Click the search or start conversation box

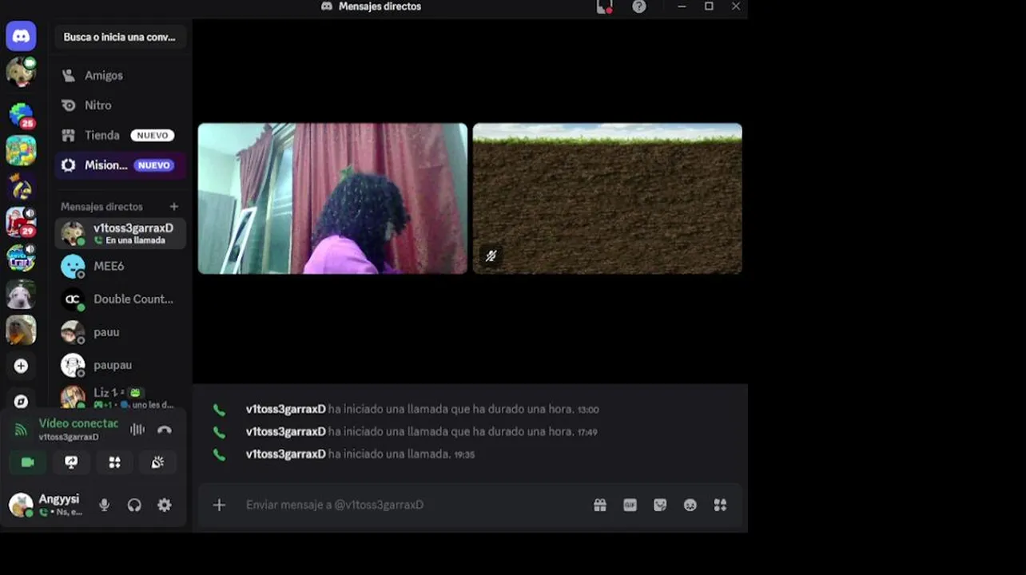(120, 37)
